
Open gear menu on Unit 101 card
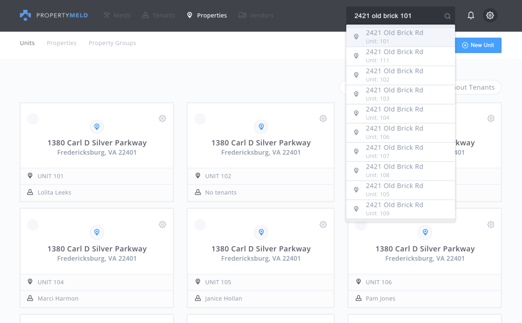click(x=163, y=119)
